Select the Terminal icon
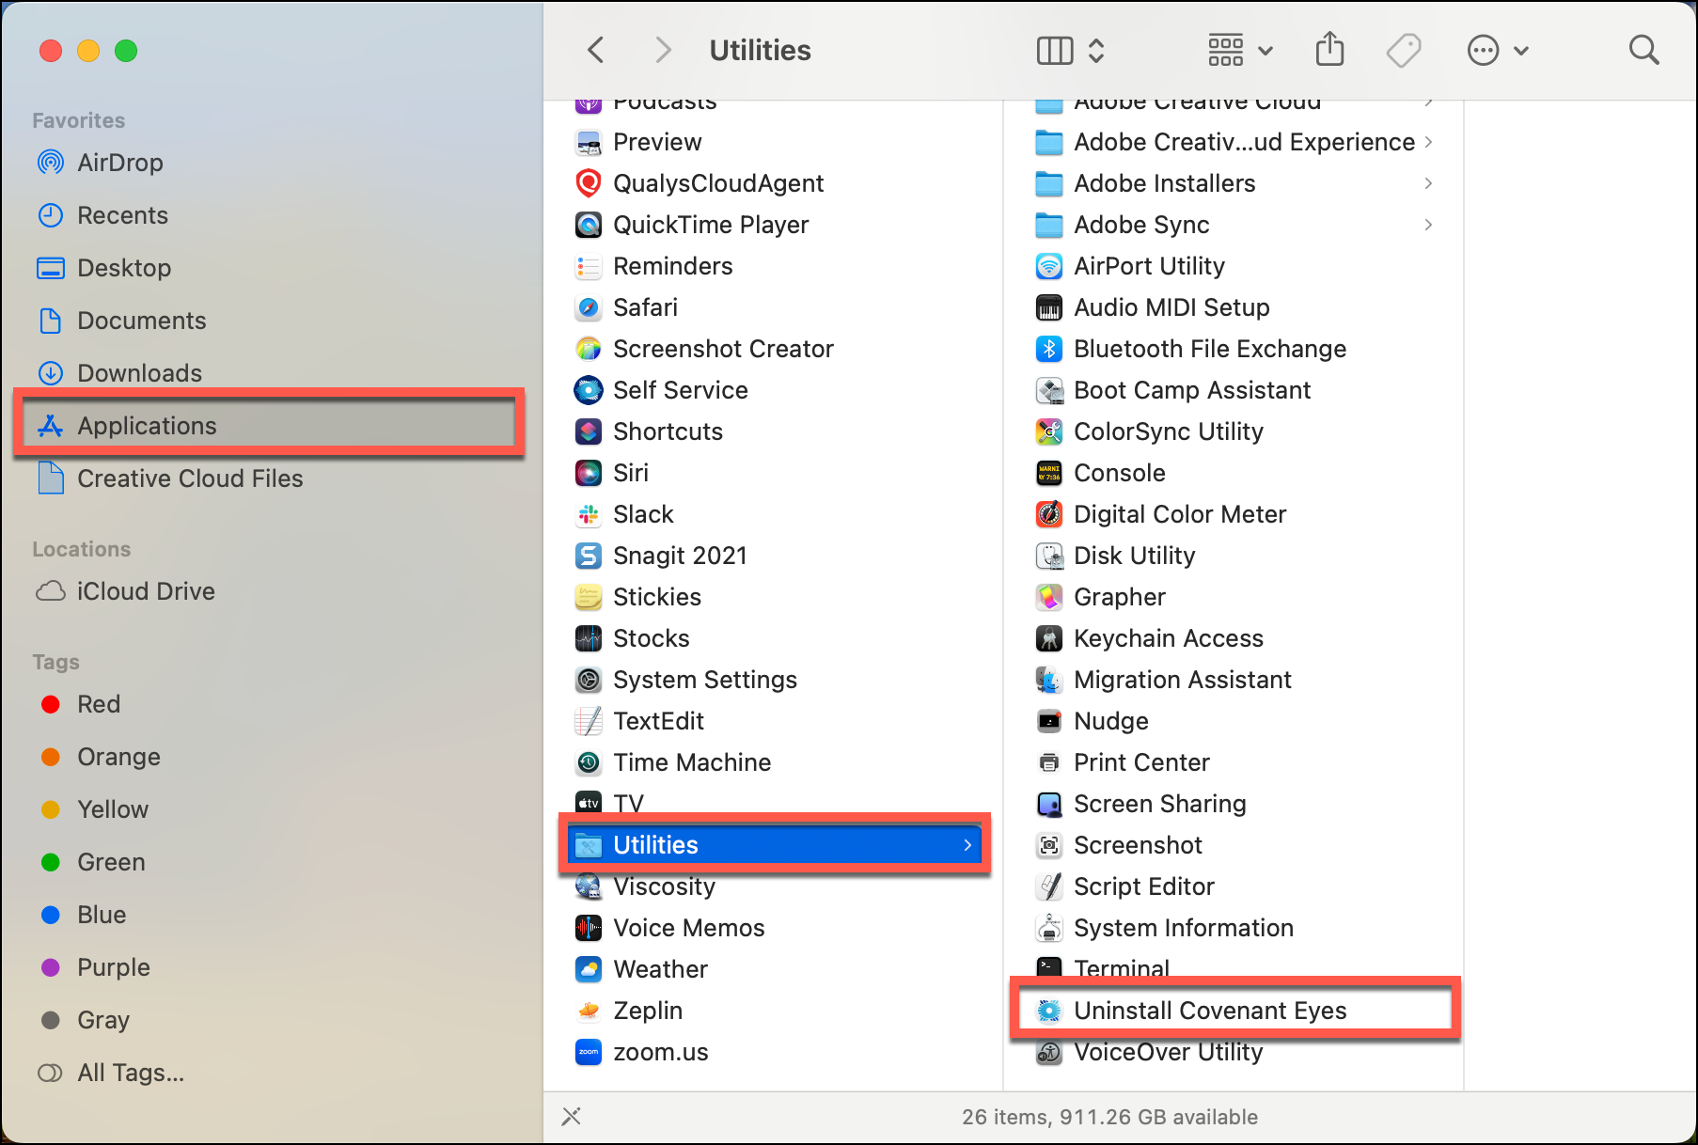The image size is (1698, 1145). click(x=1049, y=967)
